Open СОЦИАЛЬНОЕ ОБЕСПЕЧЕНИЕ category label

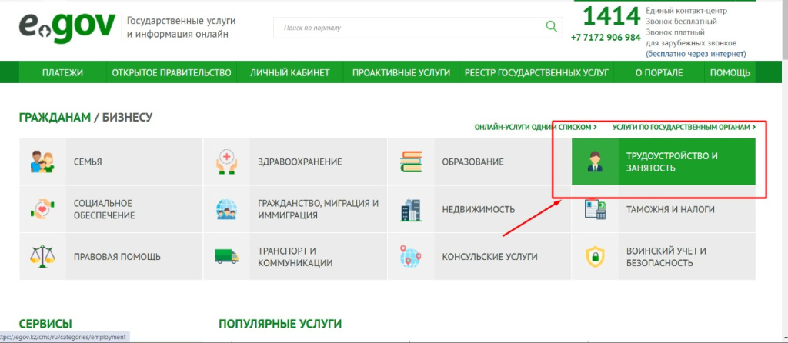pyautogui.click(x=104, y=209)
